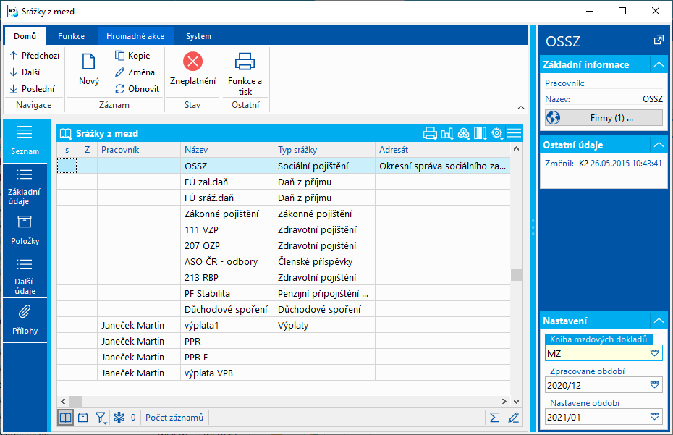Open Položky sidebar section
This screenshot has width=673, height=435.
point(25,231)
